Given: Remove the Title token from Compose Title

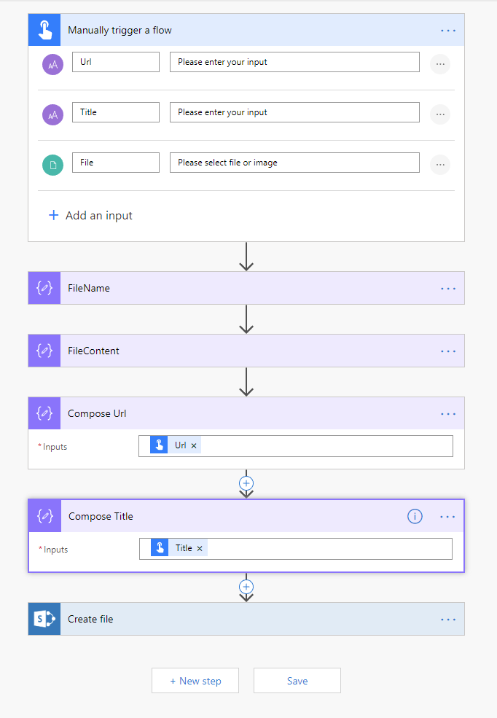Looking at the screenshot, I should coord(200,548).
